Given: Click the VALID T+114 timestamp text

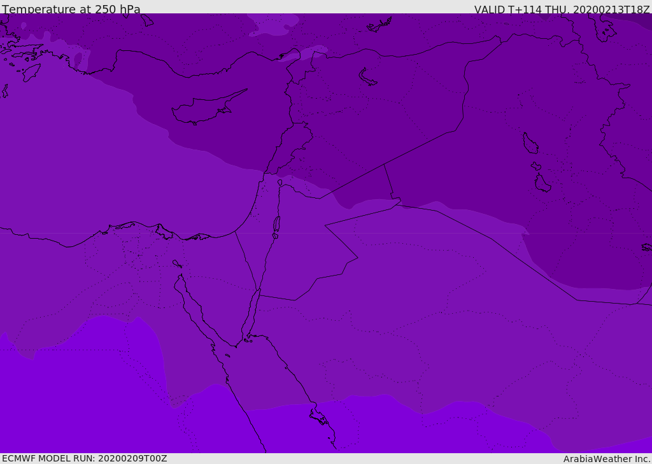Looking at the screenshot, I should [562, 10].
